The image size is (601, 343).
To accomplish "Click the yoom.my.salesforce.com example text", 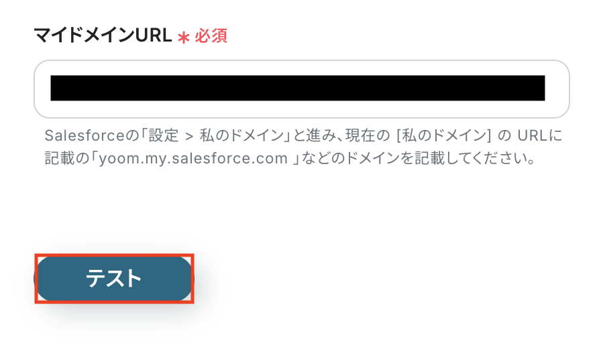I will 194,158.
